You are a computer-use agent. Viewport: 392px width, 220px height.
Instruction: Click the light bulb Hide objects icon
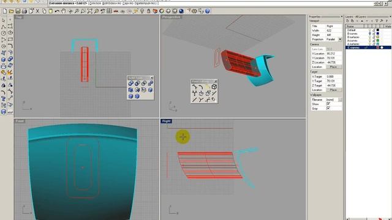(142, 11)
